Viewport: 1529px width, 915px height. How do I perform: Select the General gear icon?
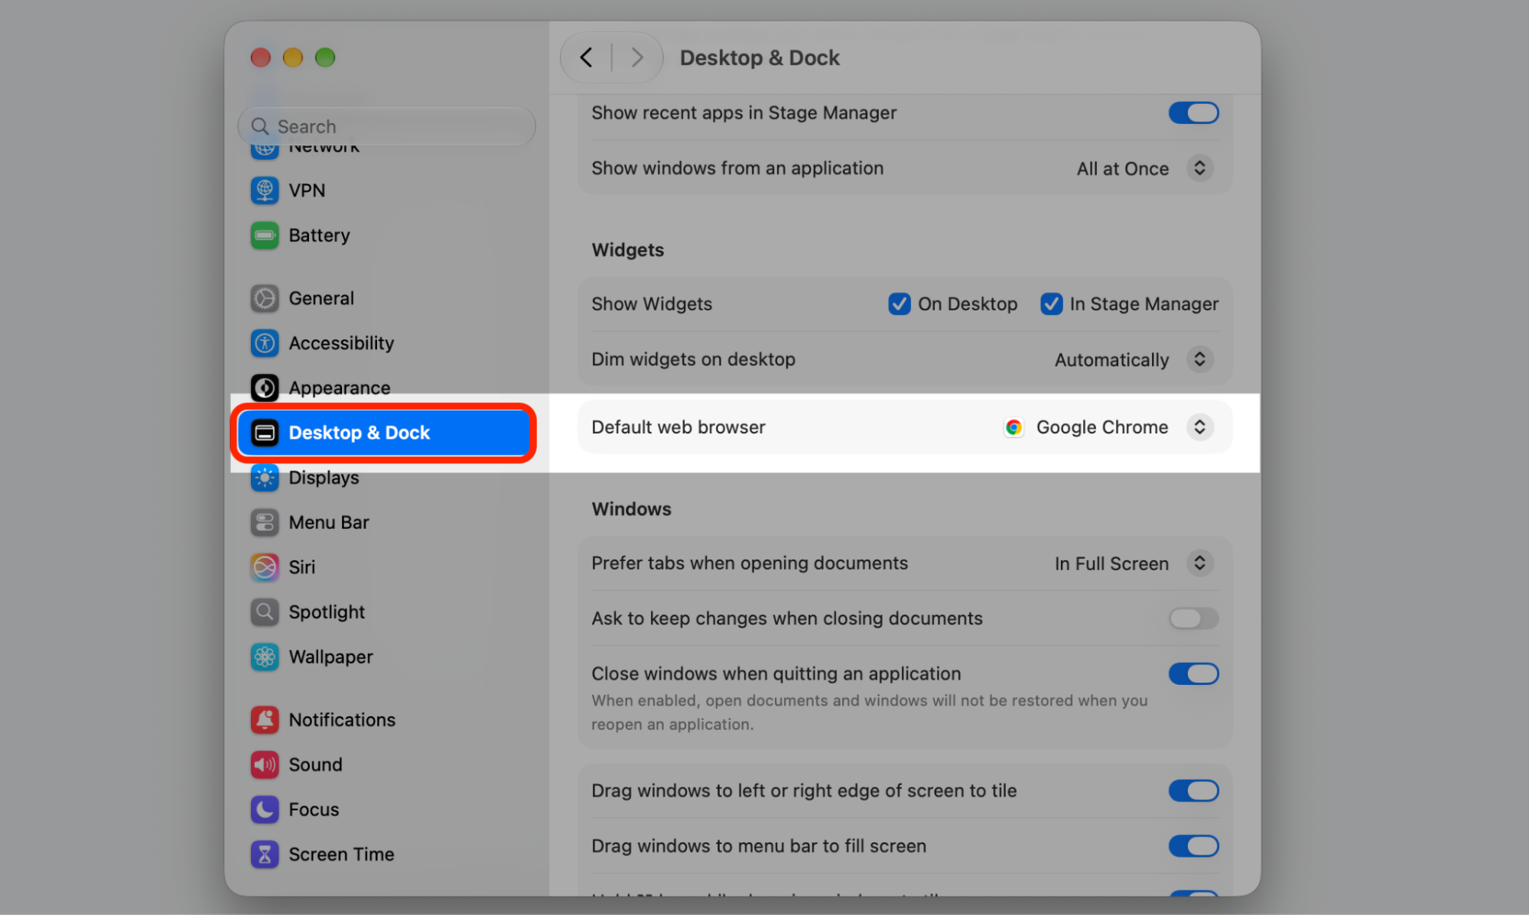pos(265,298)
